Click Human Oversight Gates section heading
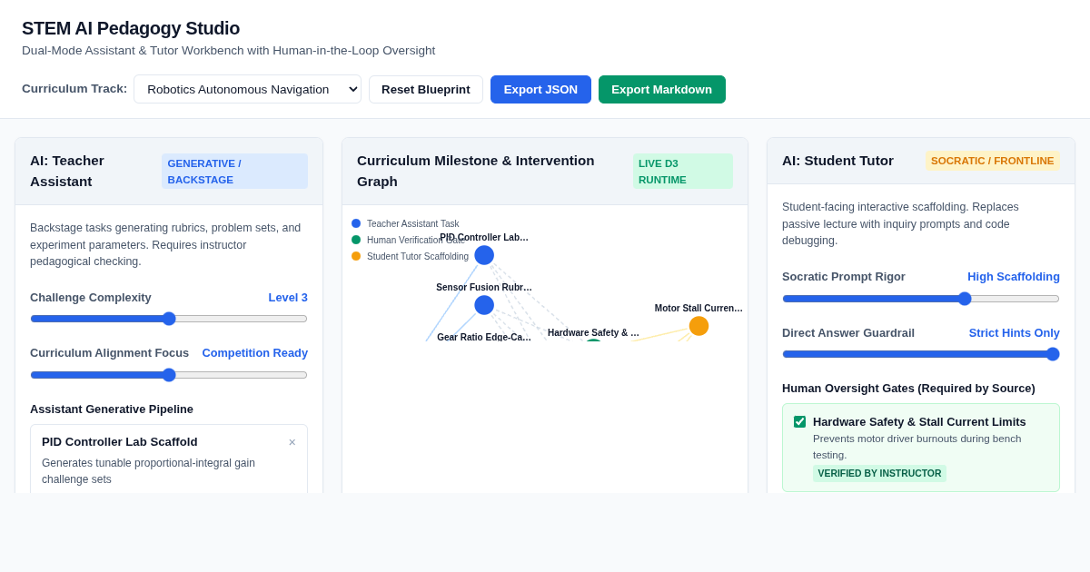Viewport: 1090px width, 572px height. click(x=908, y=388)
